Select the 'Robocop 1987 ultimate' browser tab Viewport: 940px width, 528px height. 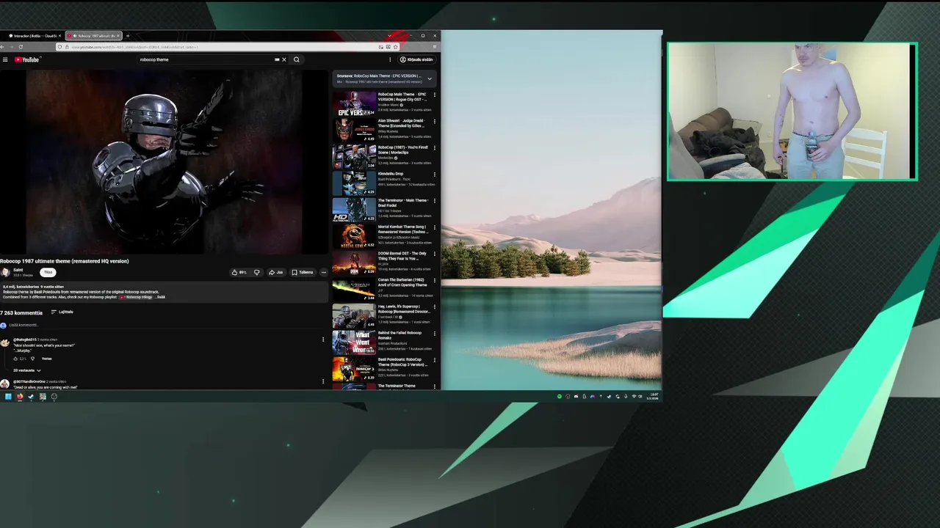coord(93,36)
